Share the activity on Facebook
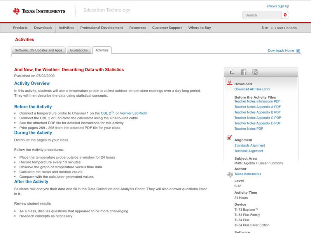 pos(243,72)
